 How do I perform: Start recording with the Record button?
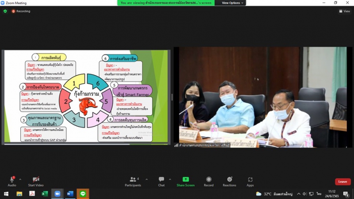coord(208,180)
